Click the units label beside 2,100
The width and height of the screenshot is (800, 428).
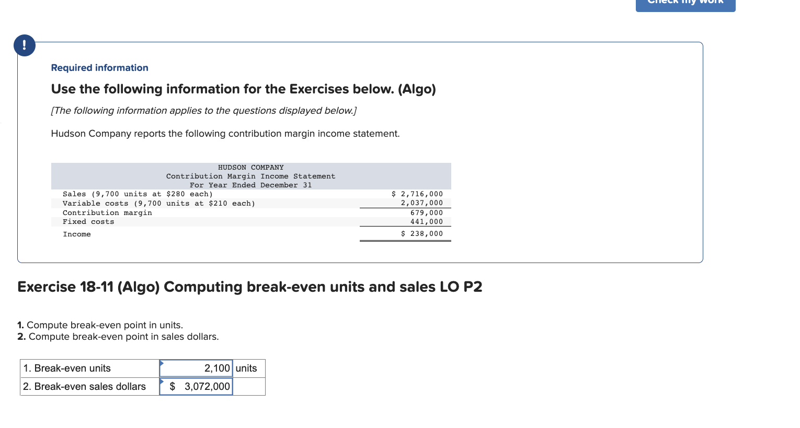point(246,368)
